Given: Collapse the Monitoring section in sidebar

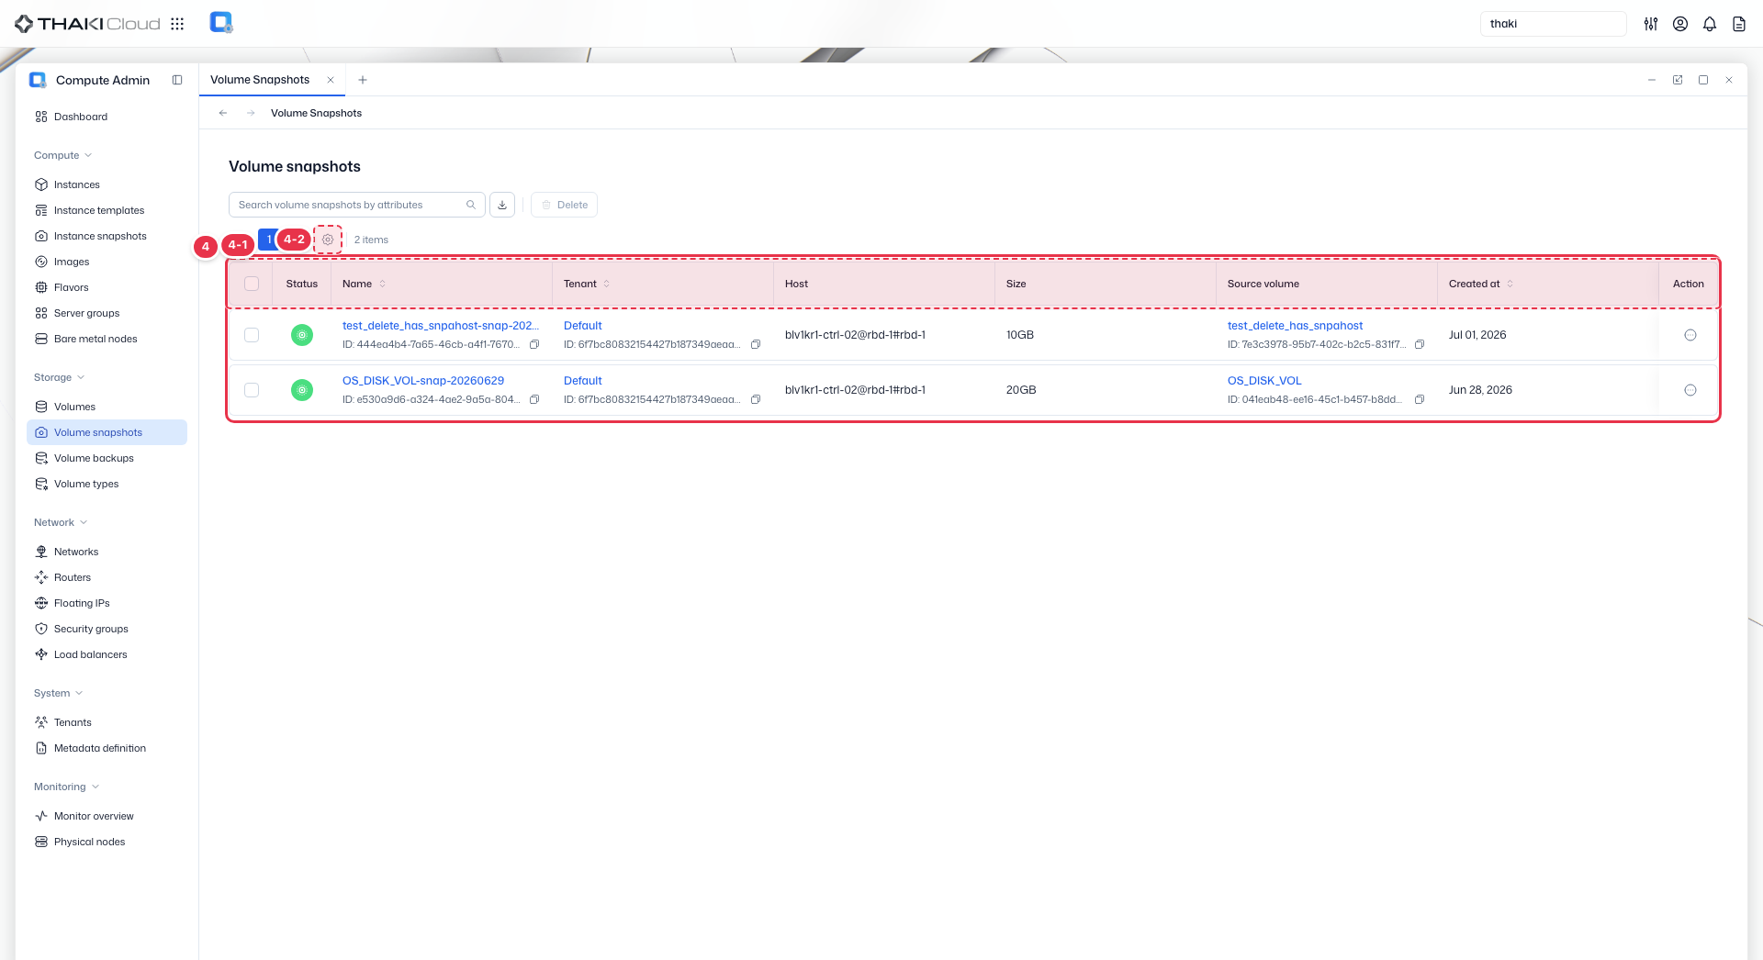Looking at the screenshot, I should pyautogui.click(x=66, y=787).
